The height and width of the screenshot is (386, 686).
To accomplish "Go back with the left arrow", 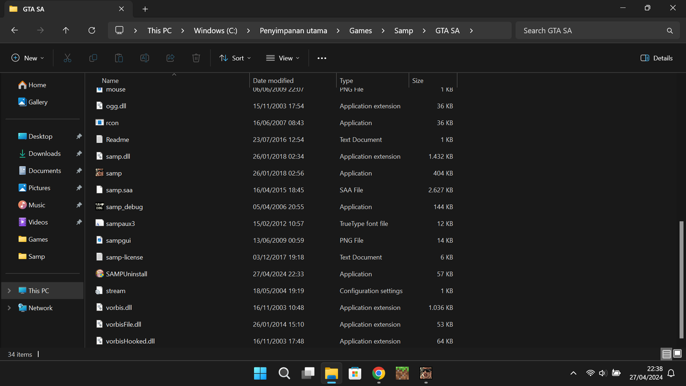I will pyautogui.click(x=14, y=31).
